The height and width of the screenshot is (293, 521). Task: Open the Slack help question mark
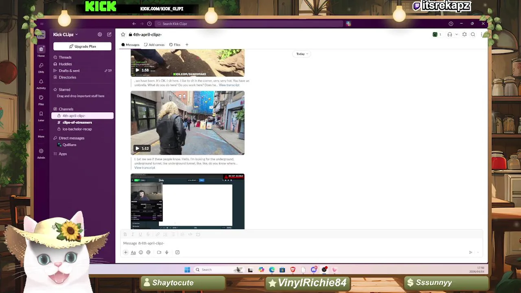point(451,24)
